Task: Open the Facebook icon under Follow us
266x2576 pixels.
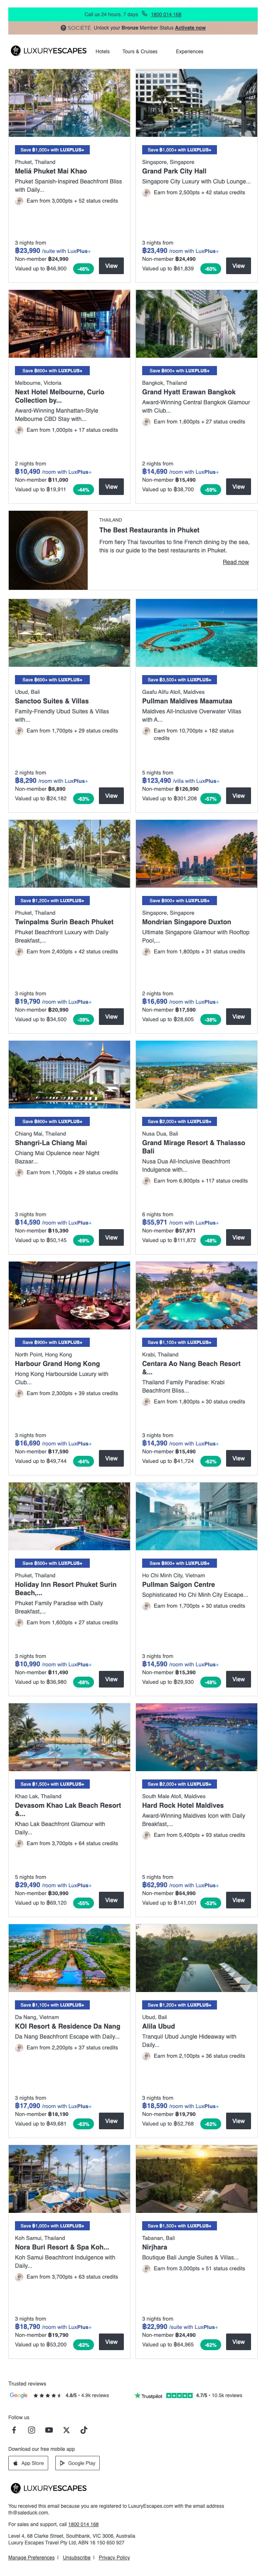Action: [14, 2429]
